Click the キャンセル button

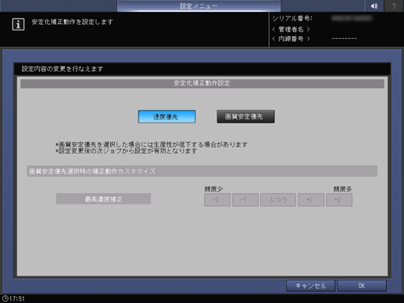(310, 286)
